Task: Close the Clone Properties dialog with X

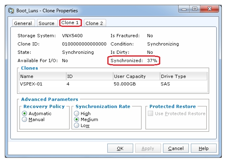Action: coord(210,9)
